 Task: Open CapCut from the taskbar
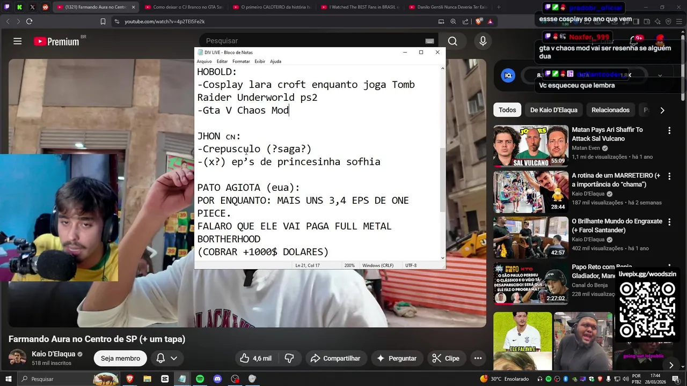165,379
